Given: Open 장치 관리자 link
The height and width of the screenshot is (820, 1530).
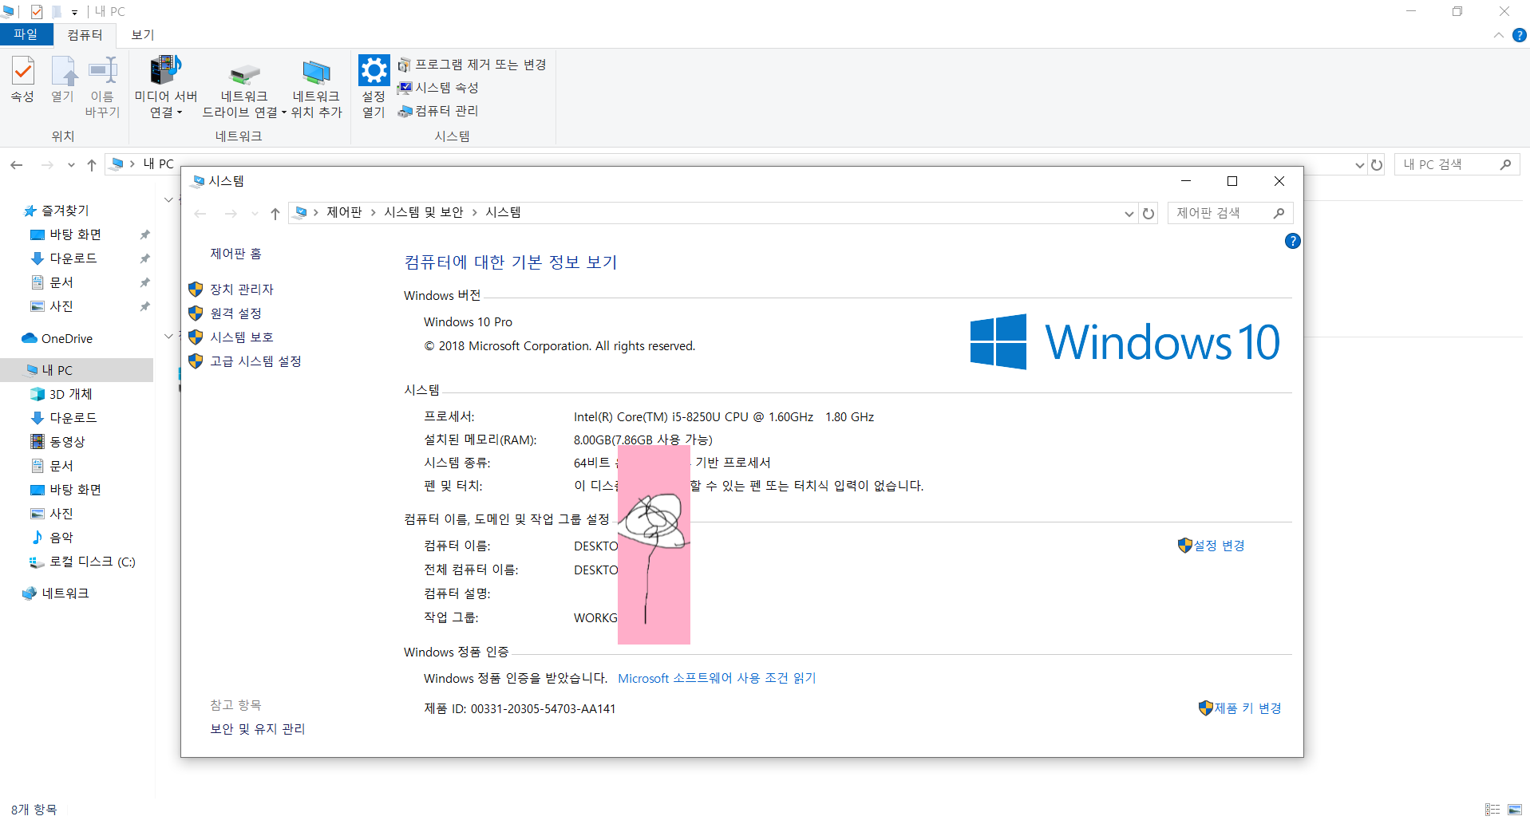Looking at the screenshot, I should pyautogui.click(x=242, y=290).
